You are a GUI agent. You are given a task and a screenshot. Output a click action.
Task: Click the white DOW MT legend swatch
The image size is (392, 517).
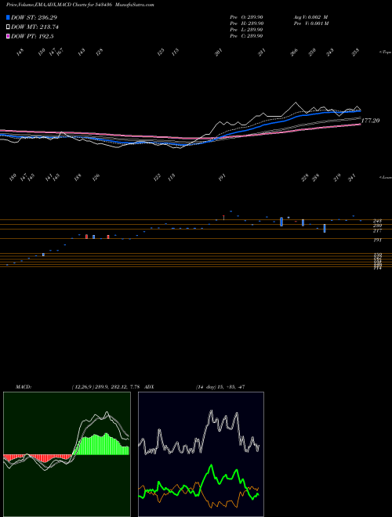click(8, 27)
